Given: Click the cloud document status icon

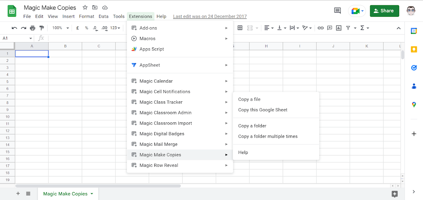Looking at the screenshot, I should coord(105,8).
